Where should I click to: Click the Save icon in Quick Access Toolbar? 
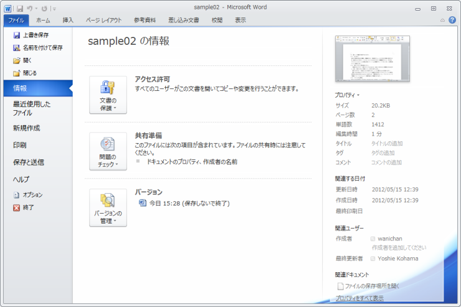tap(20, 9)
